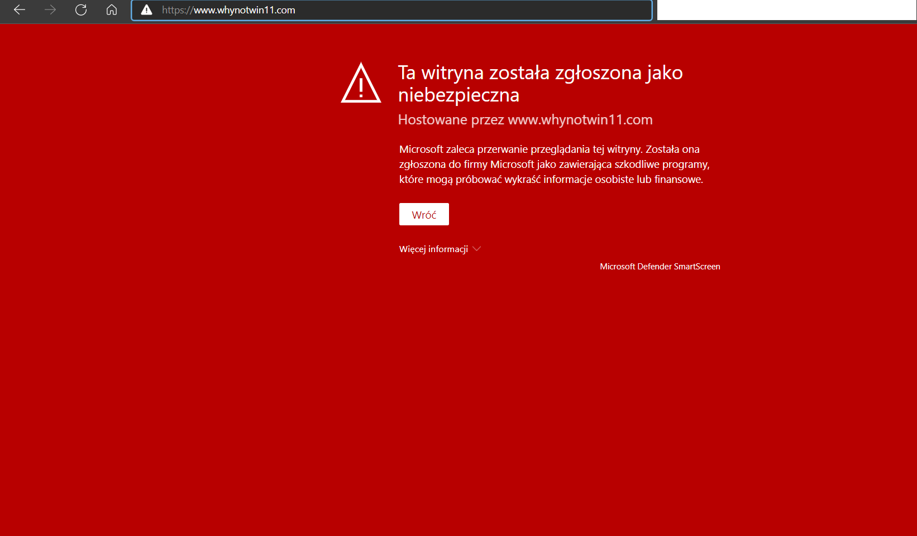Click the dark area right of the address bar
This screenshot has width=917, height=536.
click(782, 10)
